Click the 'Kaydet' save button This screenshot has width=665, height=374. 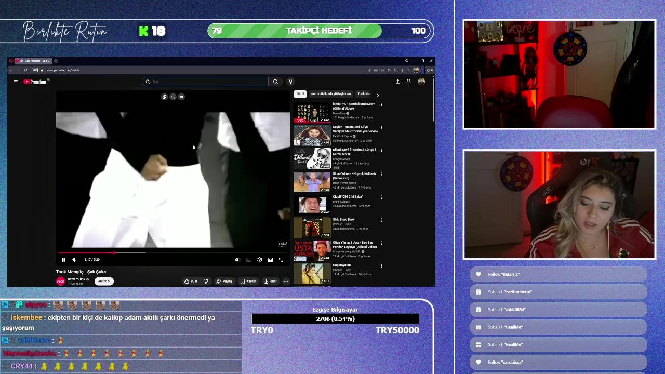pyautogui.click(x=248, y=281)
